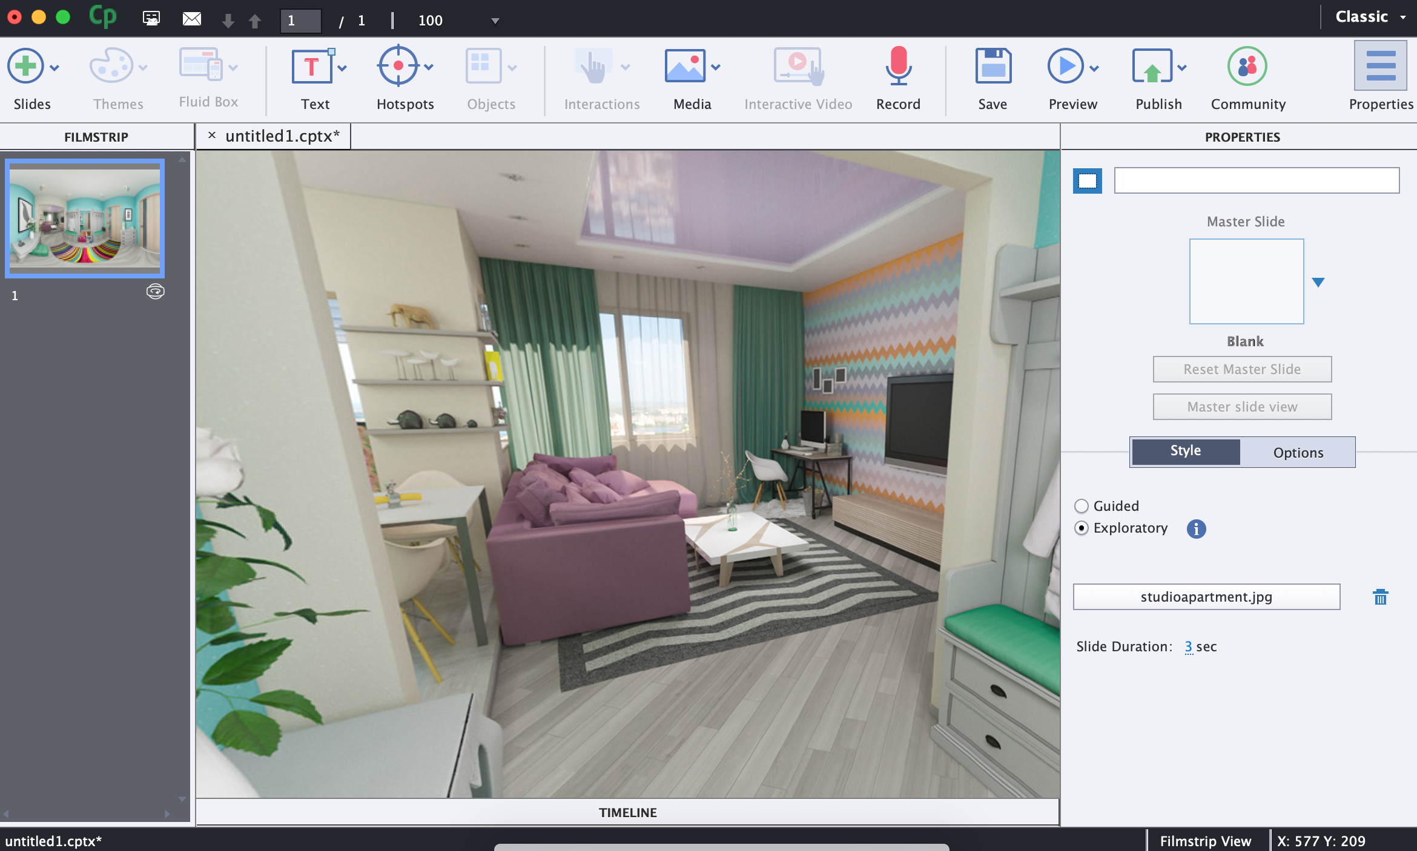Open the Media tool dropdown arrow
Screen dimensions: 1417x851
tap(713, 68)
